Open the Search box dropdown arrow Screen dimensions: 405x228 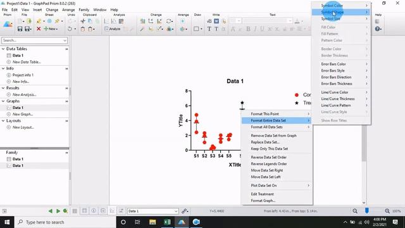click(x=65, y=41)
